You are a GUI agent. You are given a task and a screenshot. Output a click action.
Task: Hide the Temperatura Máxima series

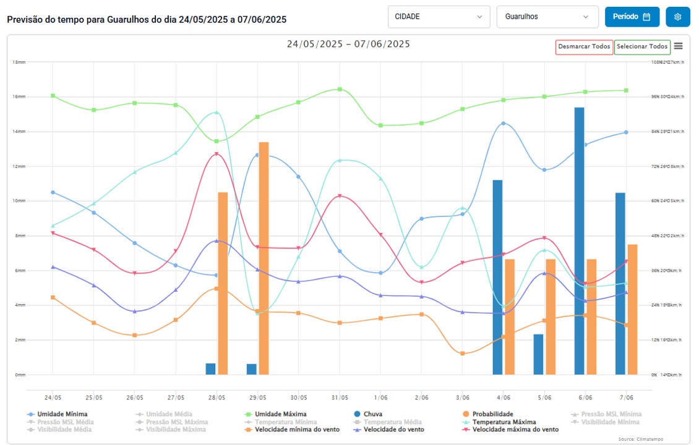click(x=504, y=422)
